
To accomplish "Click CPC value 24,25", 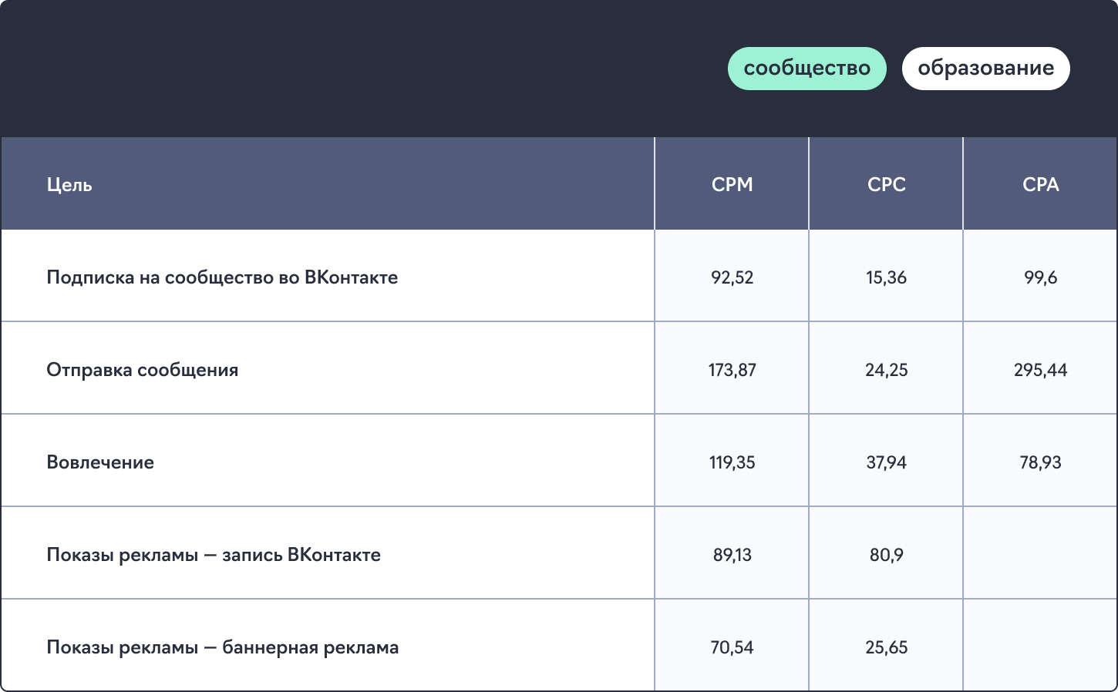I will [x=886, y=370].
